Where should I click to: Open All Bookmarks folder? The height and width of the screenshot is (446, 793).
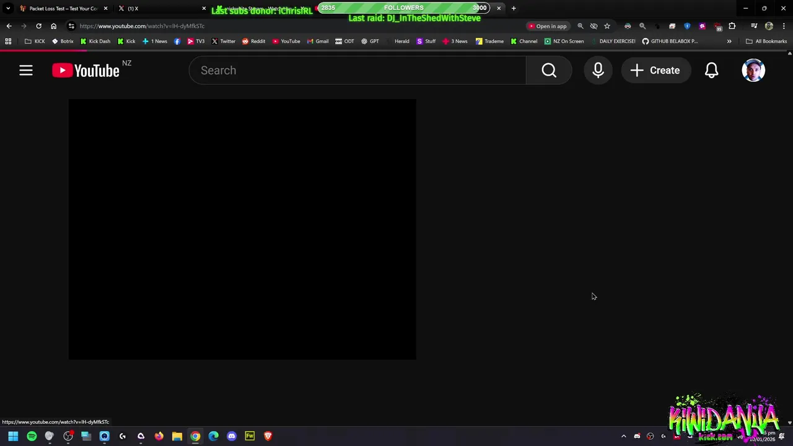point(766,42)
